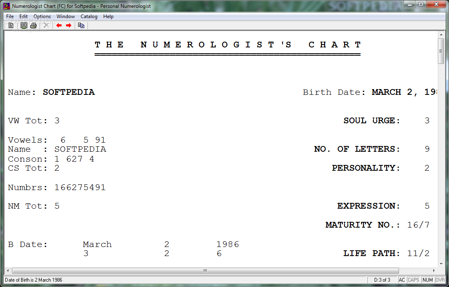Close the Personal Numerologist window
The width and height of the screenshot is (449, 287).
pos(436,5)
